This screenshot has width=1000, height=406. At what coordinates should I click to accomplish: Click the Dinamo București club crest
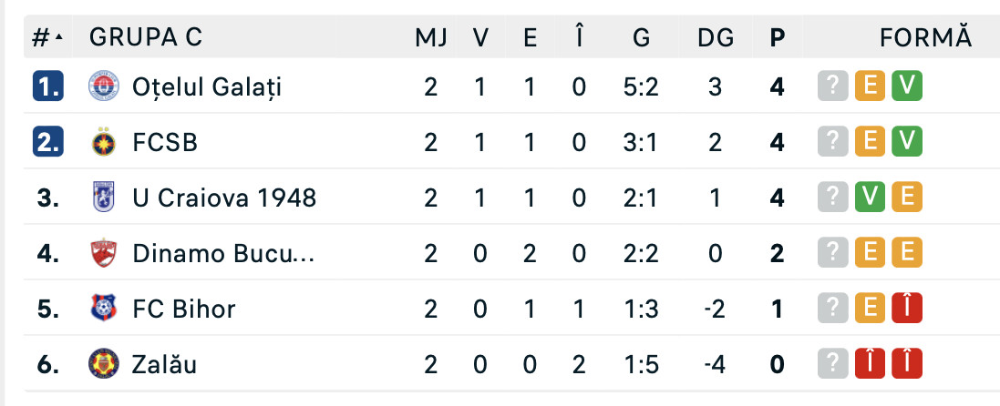(x=102, y=253)
